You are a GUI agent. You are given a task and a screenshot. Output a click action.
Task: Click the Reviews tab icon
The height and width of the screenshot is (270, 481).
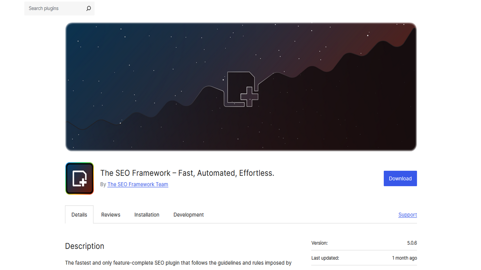coord(111,214)
